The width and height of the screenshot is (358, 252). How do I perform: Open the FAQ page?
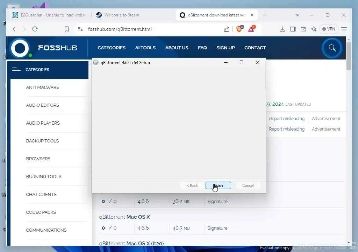[202, 48]
